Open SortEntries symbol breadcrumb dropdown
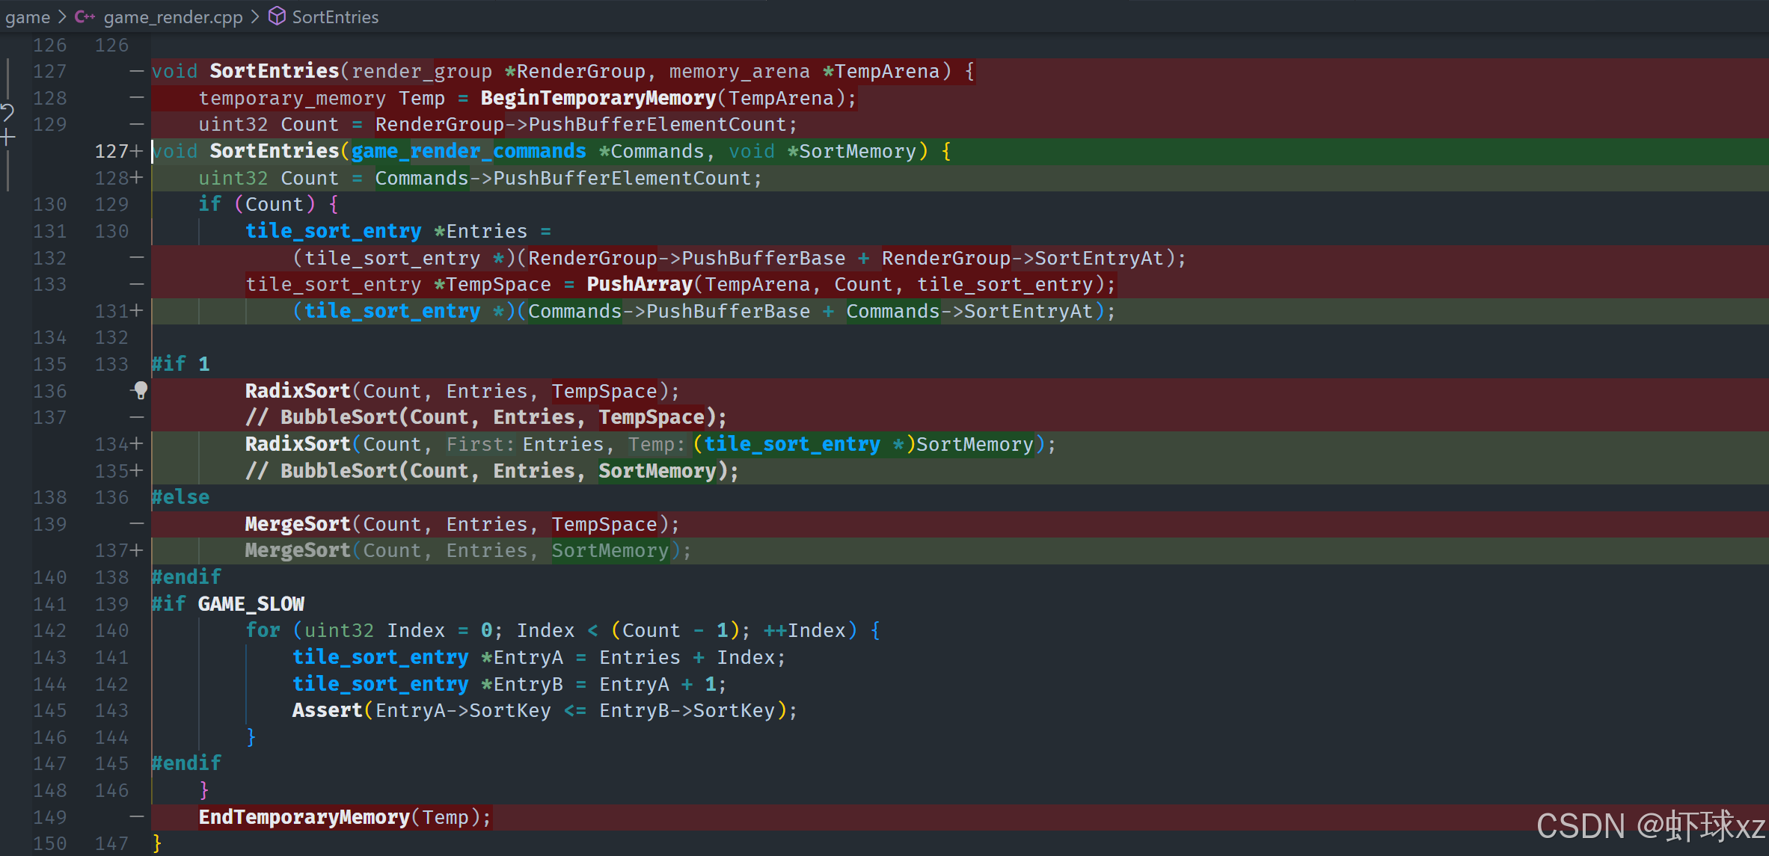This screenshot has height=856, width=1769. [335, 16]
